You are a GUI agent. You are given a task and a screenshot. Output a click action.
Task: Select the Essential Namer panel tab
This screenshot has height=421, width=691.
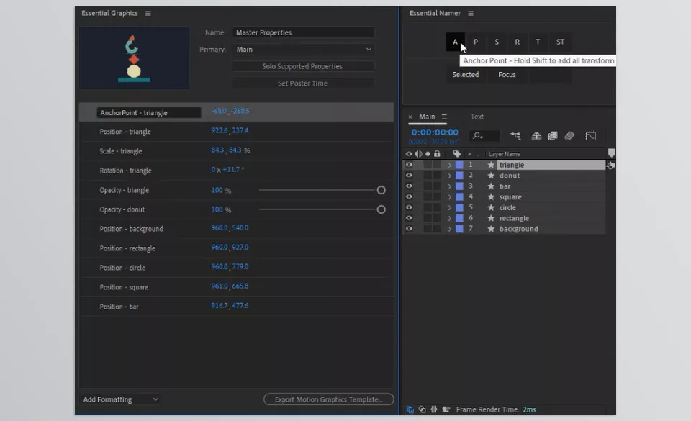pos(435,13)
